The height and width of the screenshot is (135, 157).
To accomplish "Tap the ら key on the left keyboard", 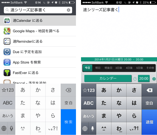I will pyautogui.click(x=53, y=116).
